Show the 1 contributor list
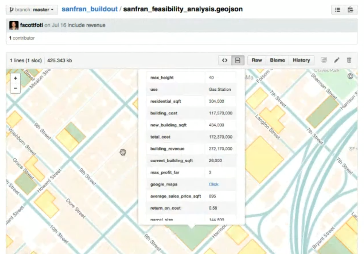This screenshot has height=254, width=364. point(22,38)
